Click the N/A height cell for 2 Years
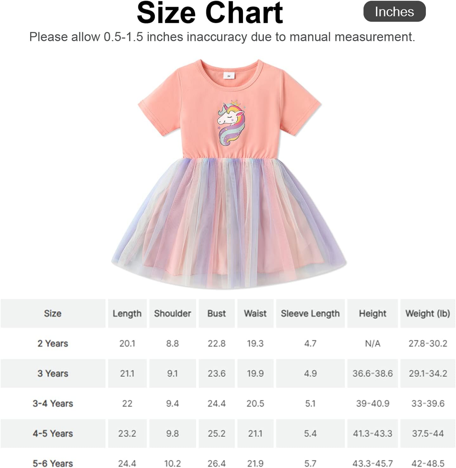The image size is (456, 468). [373, 343]
